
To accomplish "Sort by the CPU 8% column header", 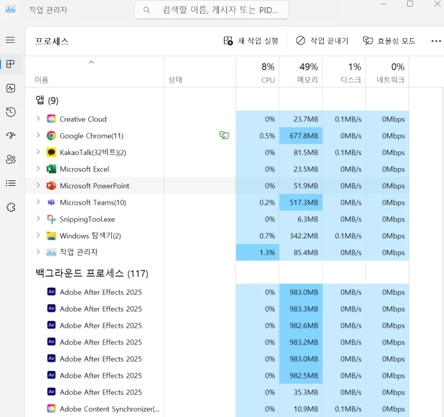I will point(257,72).
